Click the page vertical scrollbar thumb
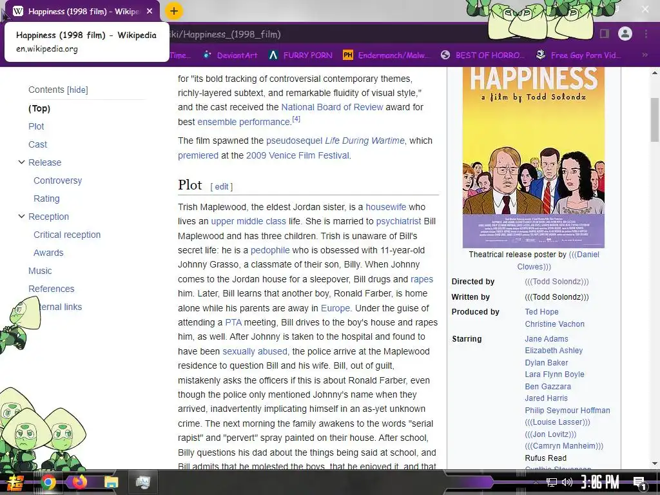The width and height of the screenshot is (660, 495). 655,119
